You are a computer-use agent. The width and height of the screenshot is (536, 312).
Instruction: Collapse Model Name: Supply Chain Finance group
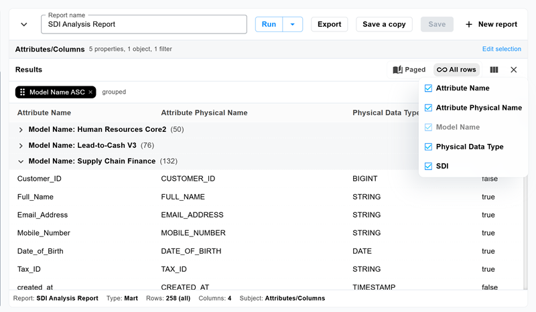(x=21, y=161)
